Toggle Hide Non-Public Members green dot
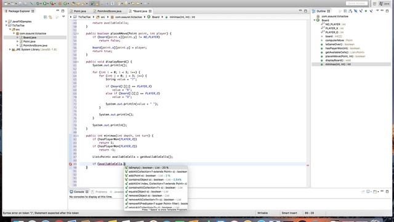The image size is (394, 222). (366, 11)
